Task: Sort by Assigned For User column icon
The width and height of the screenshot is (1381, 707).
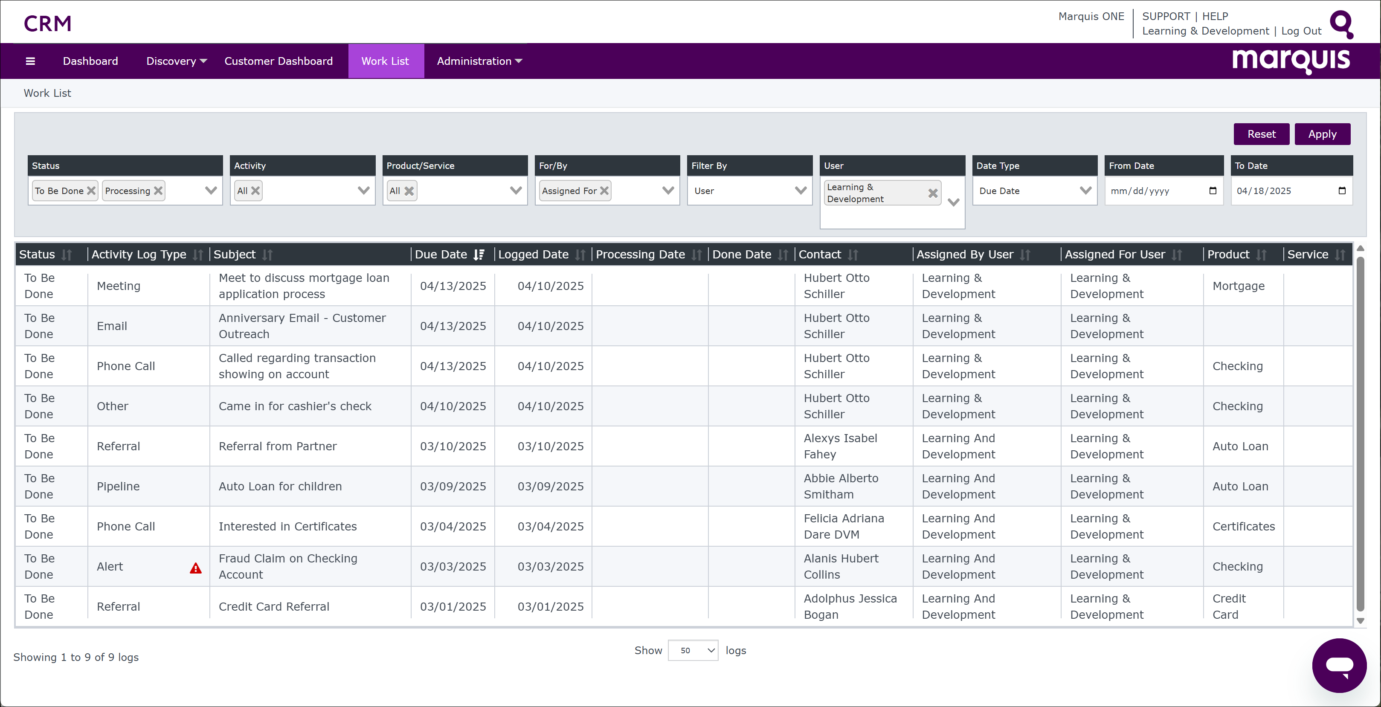Action: [1176, 255]
